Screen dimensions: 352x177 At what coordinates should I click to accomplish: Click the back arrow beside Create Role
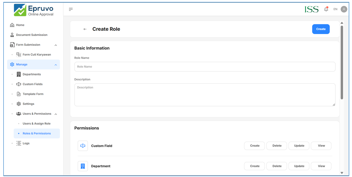pyautogui.click(x=85, y=29)
